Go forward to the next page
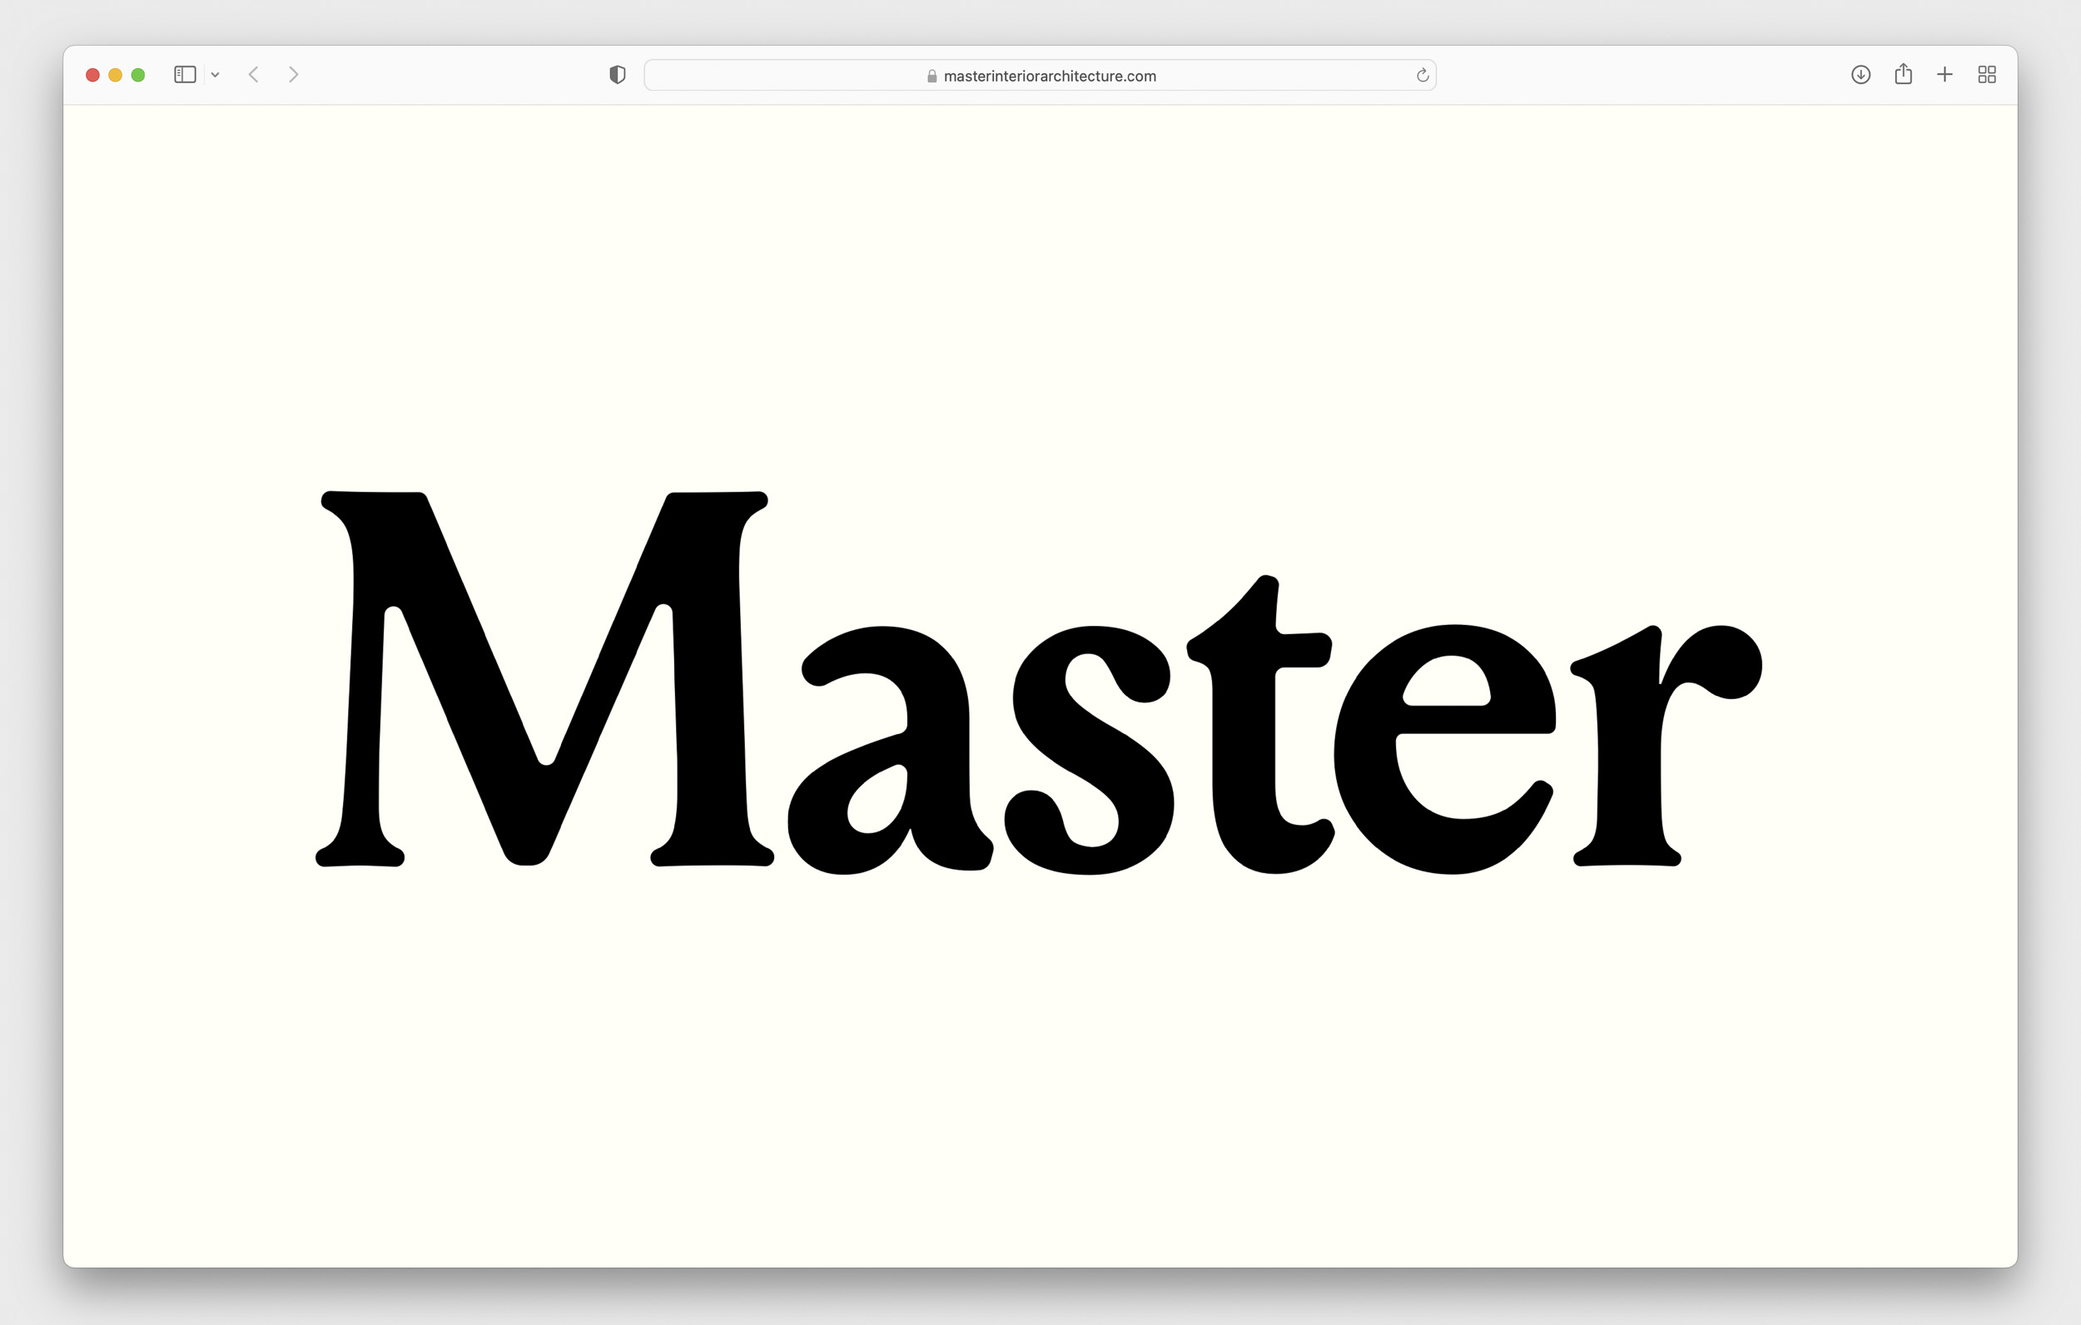The height and width of the screenshot is (1325, 2081). [294, 75]
